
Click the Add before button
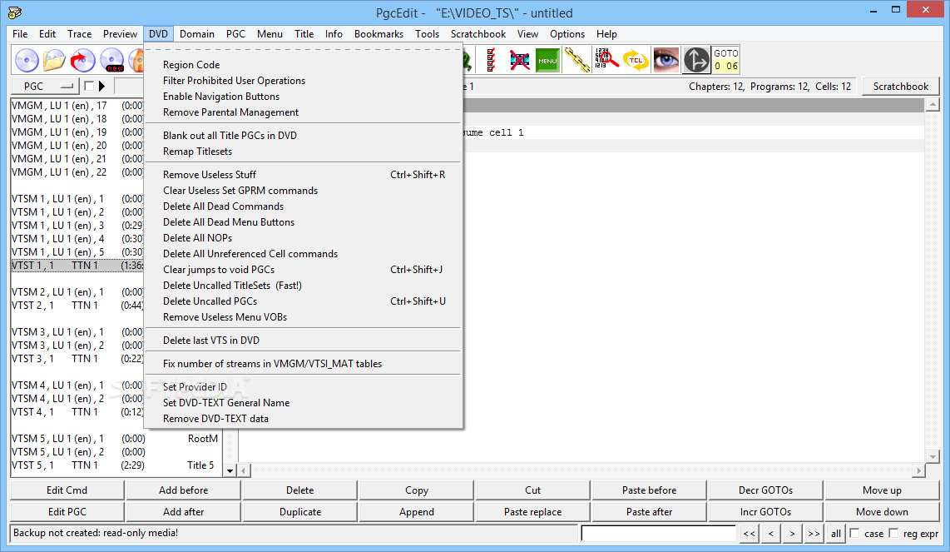click(x=184, y=490)
